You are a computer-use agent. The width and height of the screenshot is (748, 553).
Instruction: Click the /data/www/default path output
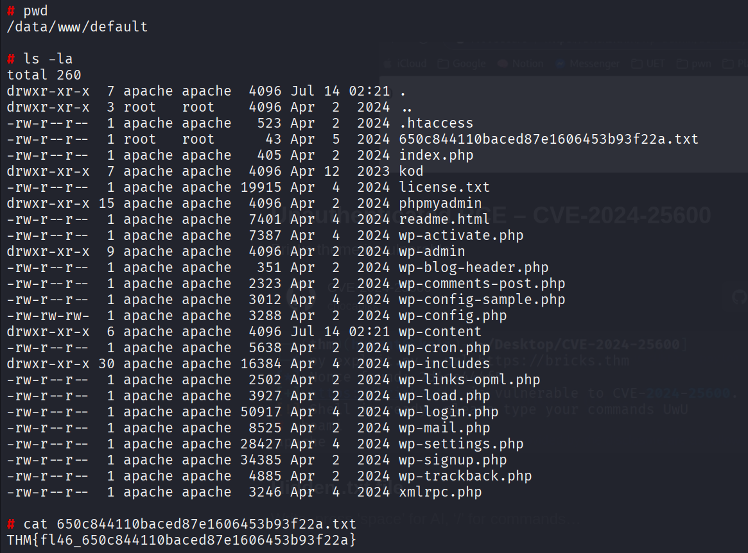[x=77, y=27]
